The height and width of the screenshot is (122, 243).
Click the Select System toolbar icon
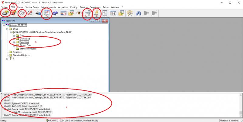(x=5, y=13)
